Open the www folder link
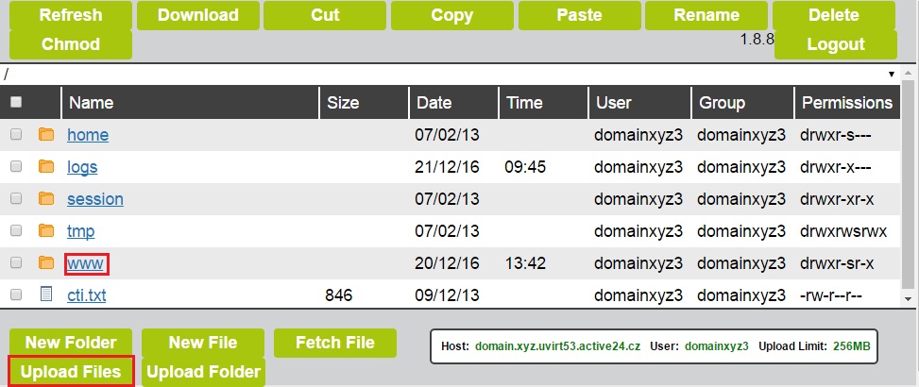 [x=86, y=264]
